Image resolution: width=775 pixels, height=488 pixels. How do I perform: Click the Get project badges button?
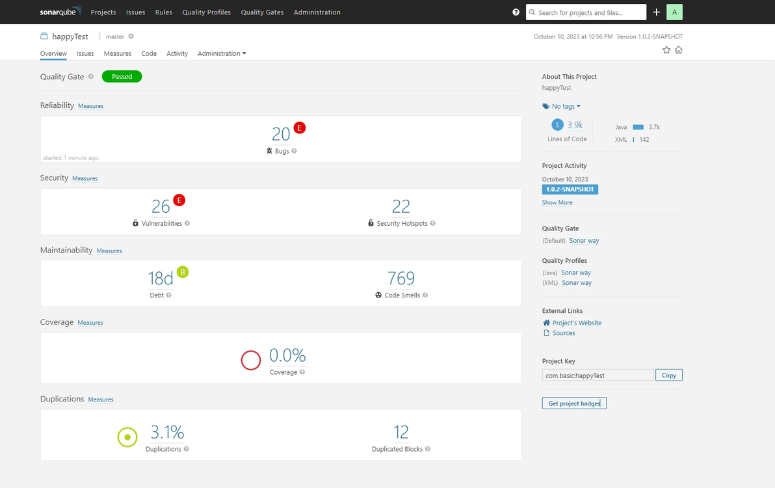pyautogui.click(x=574, y=403)
